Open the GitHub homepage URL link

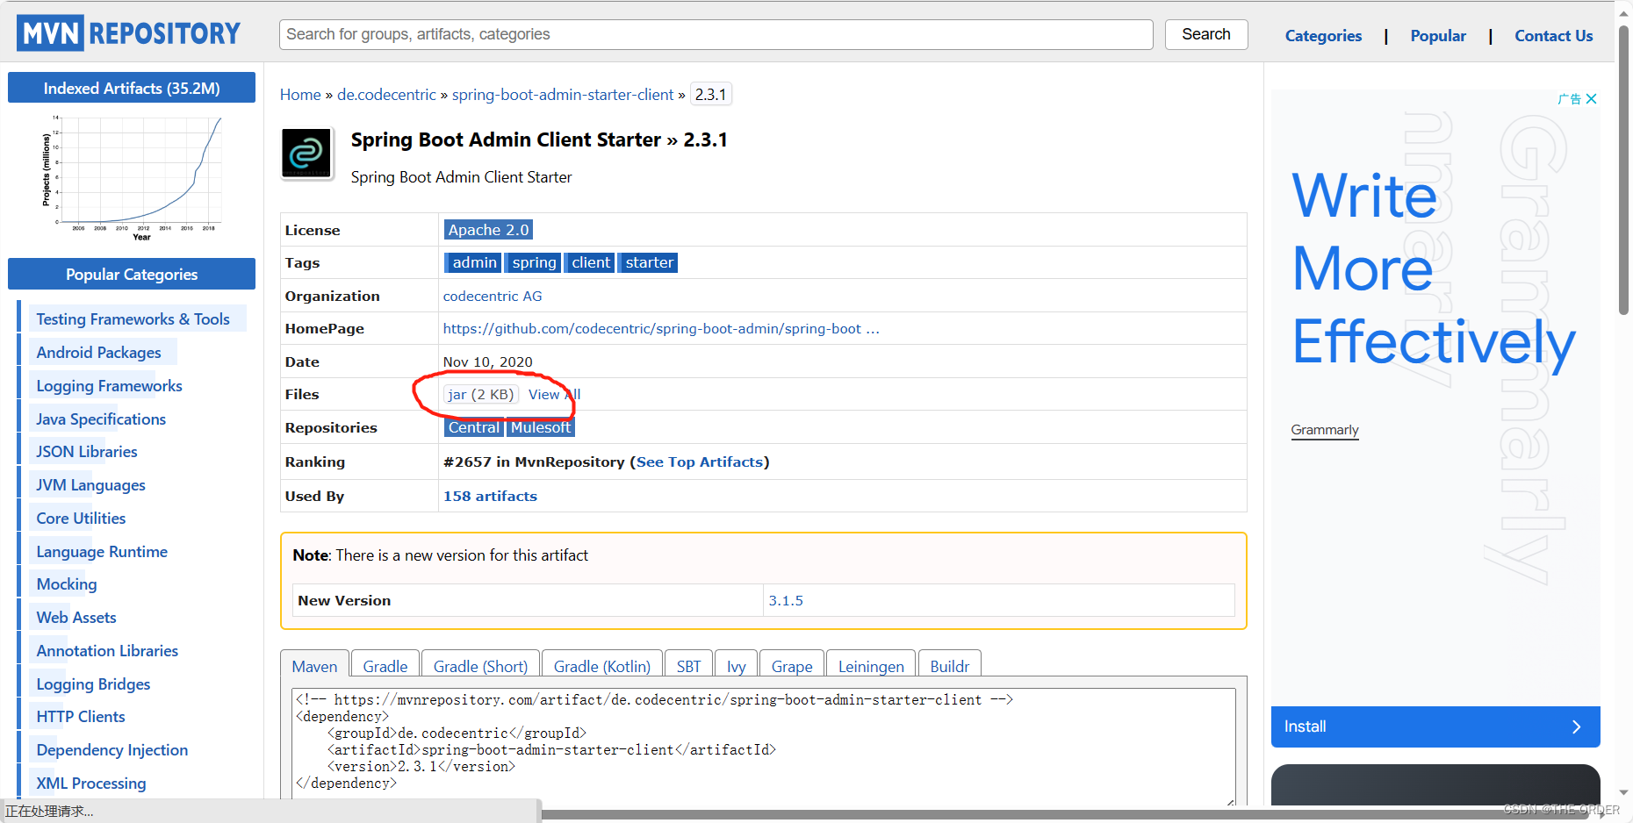pos(661,328)
